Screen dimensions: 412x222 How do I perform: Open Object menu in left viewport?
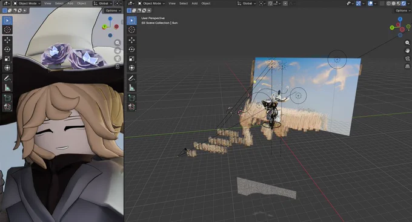[81, 4]
